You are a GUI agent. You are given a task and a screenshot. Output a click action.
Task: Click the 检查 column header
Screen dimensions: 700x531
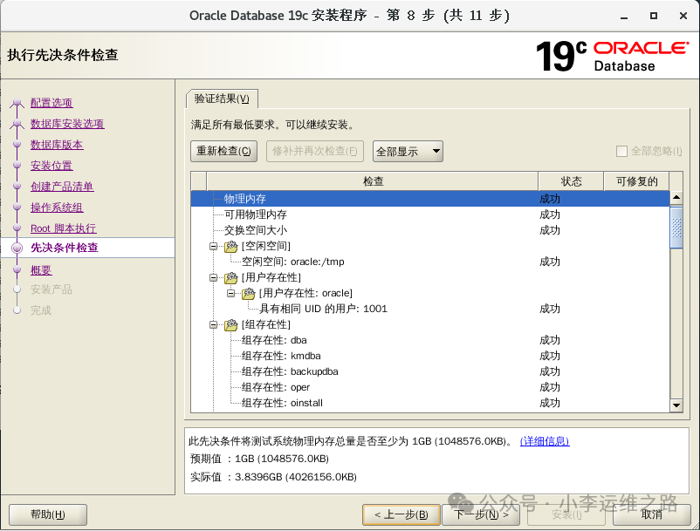(x=373, y=181)
